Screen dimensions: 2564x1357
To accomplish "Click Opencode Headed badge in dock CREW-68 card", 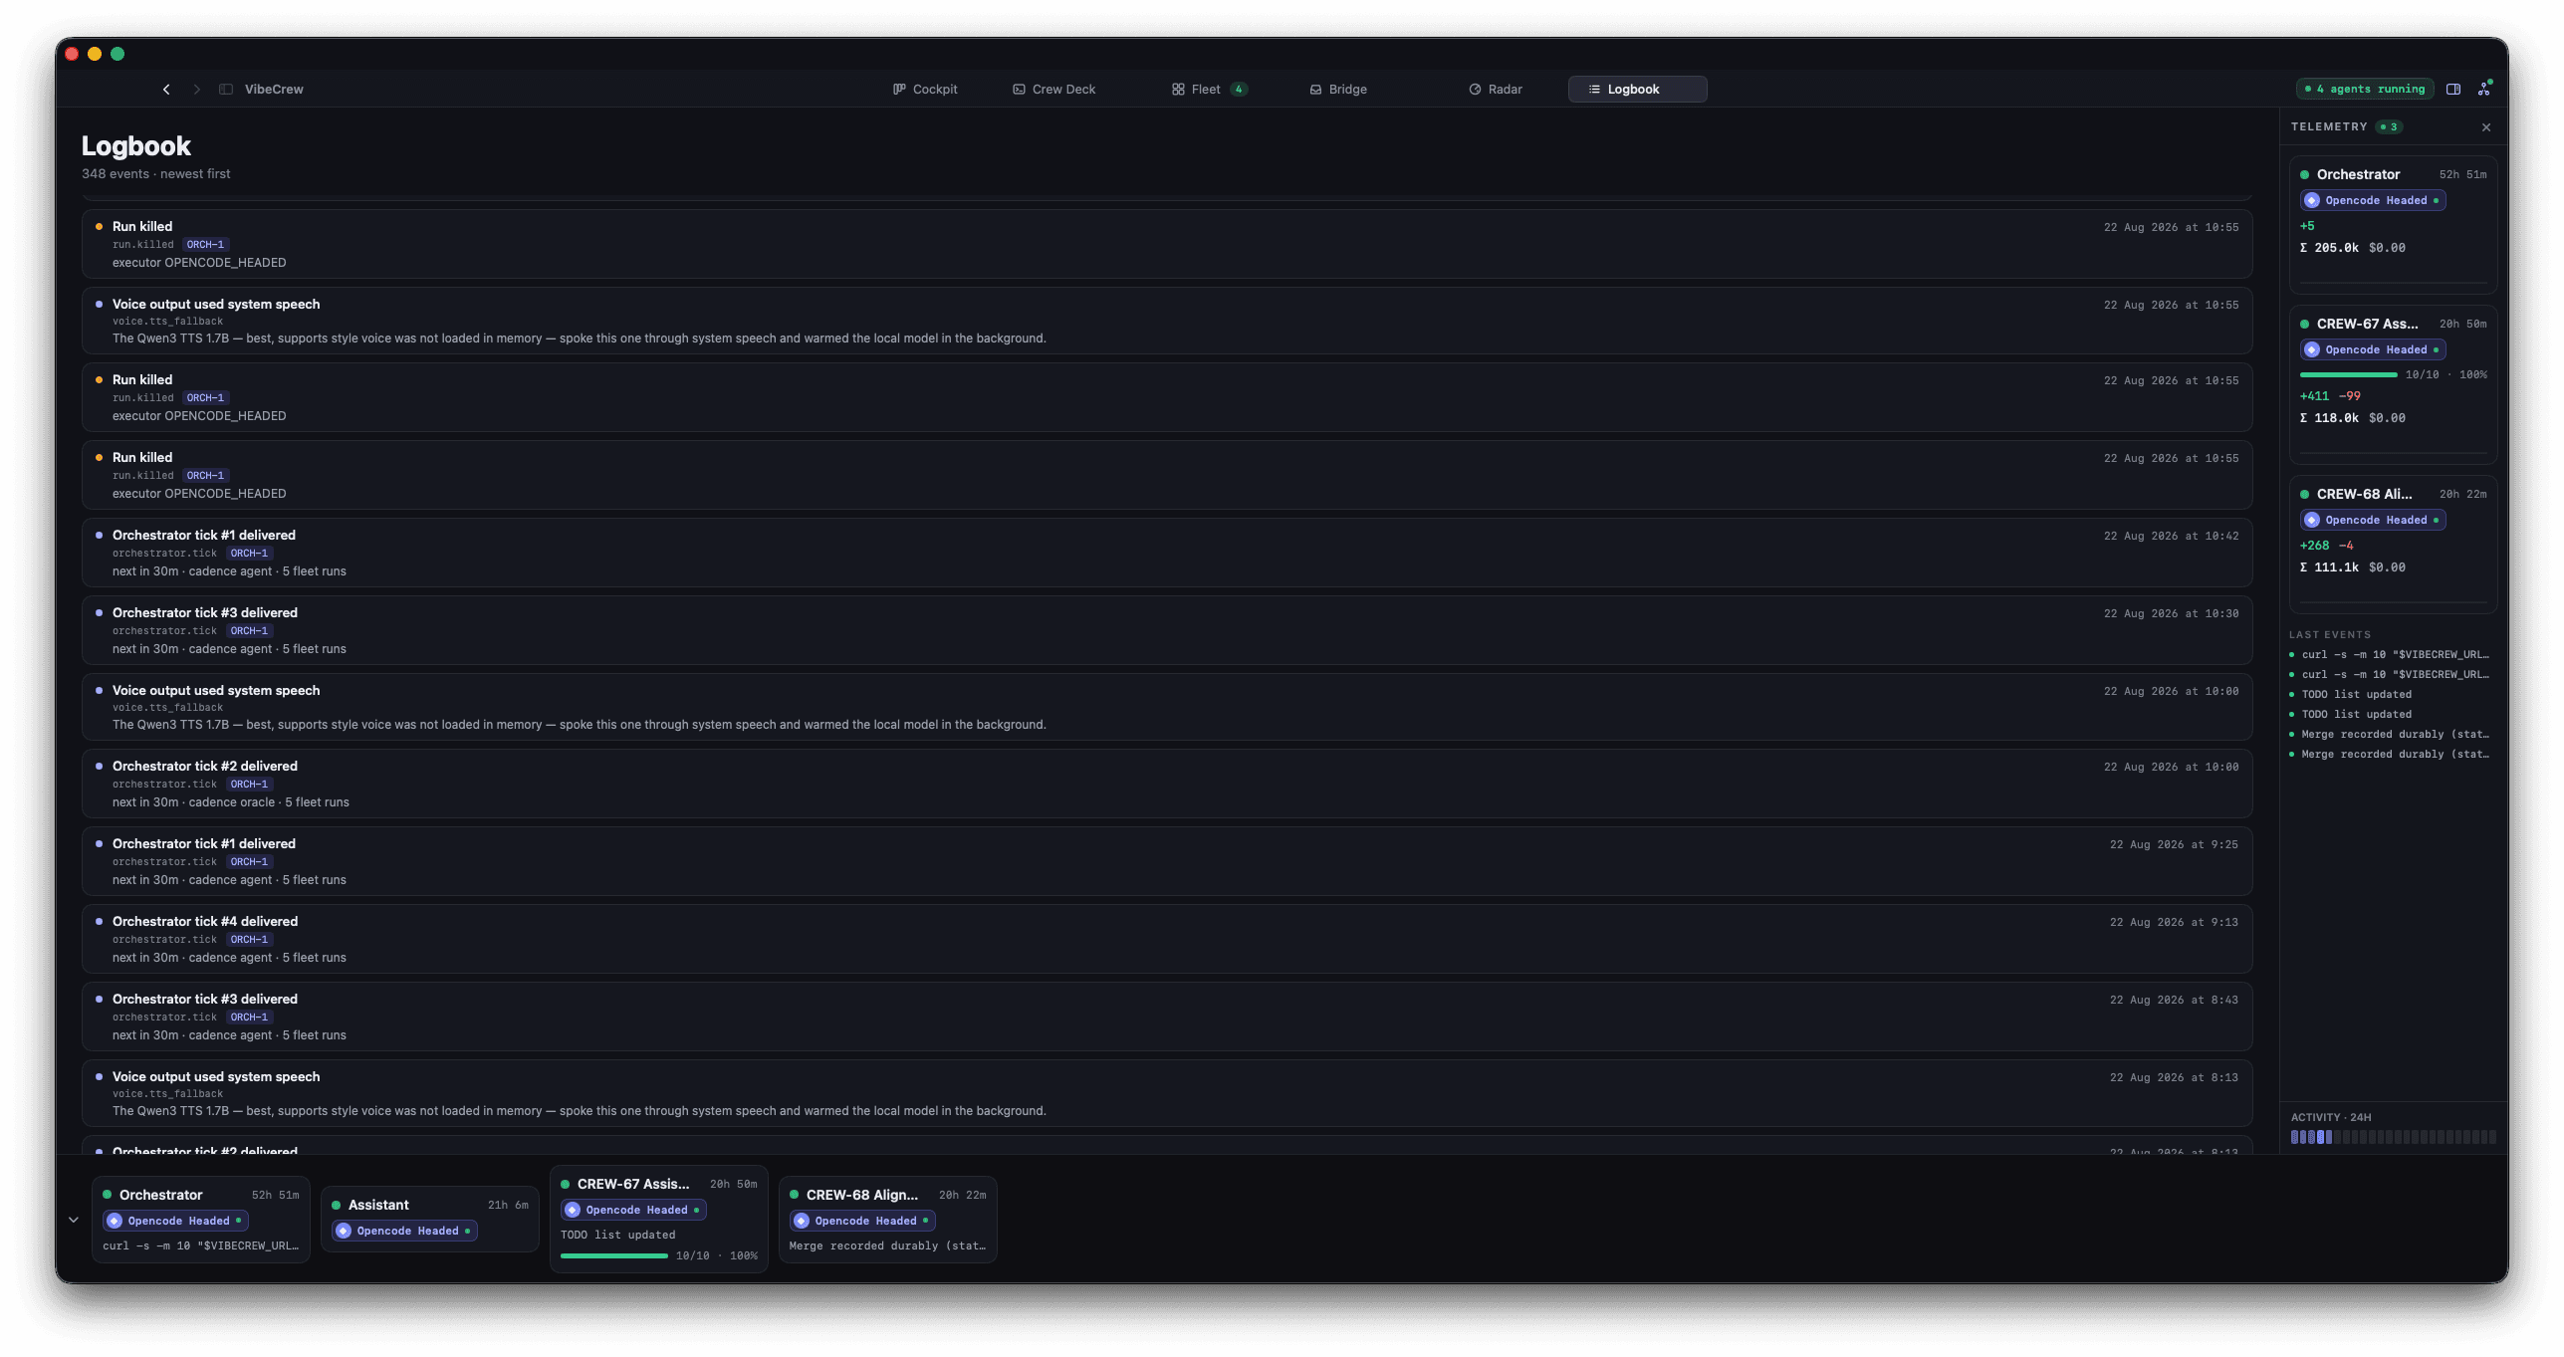I will tap(862, 1221).
